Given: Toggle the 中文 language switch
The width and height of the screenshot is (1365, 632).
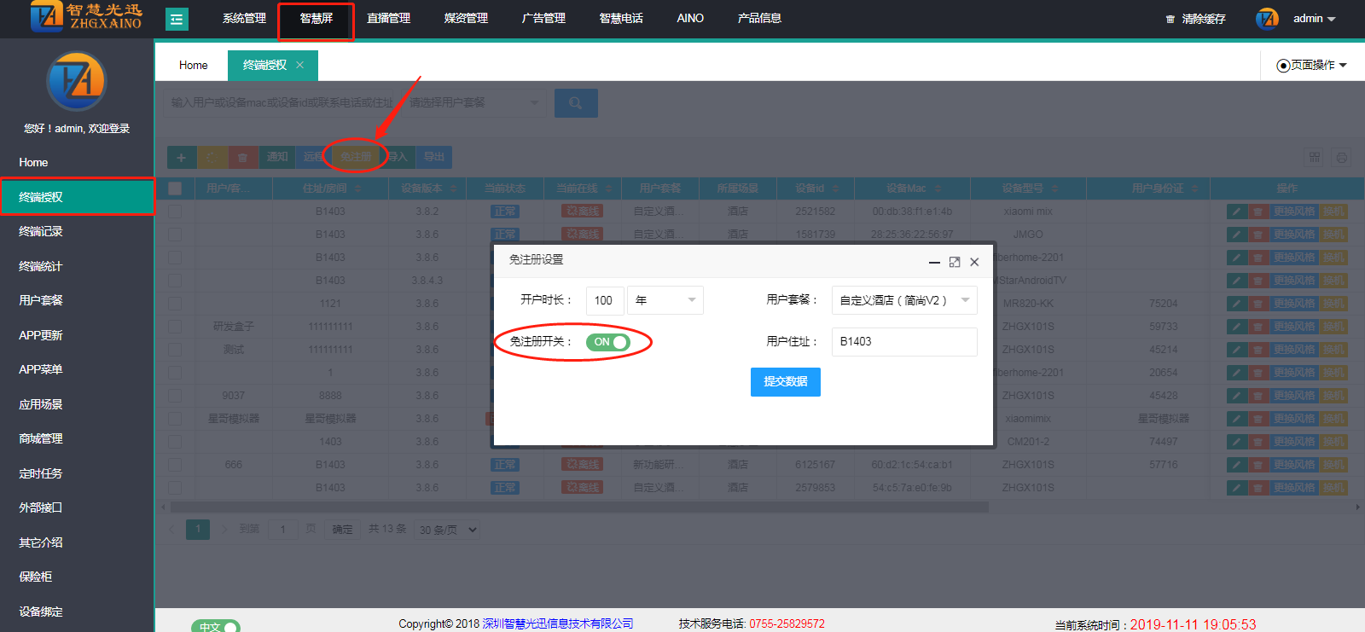Looking at the screenshot, I should 216,626.
